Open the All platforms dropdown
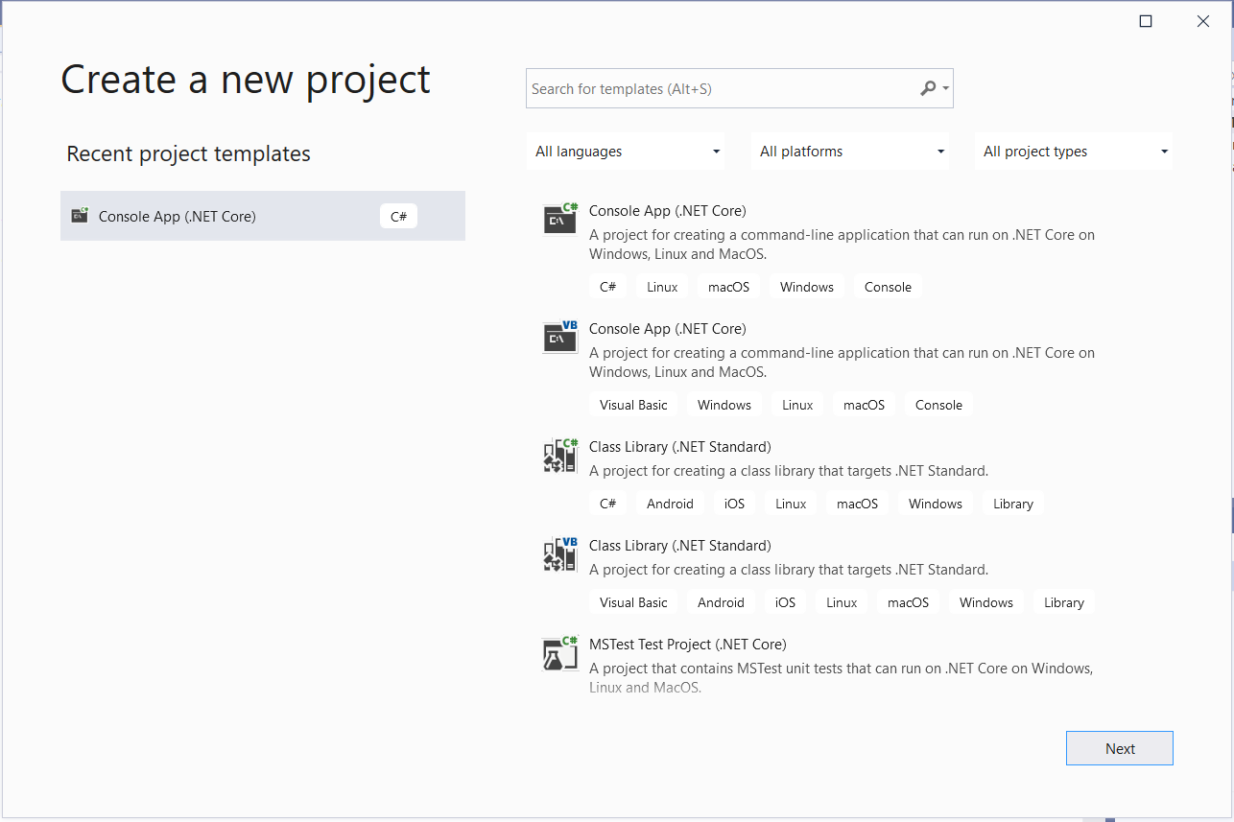The width and height of the screenshot is (1234, 822). 850,152
